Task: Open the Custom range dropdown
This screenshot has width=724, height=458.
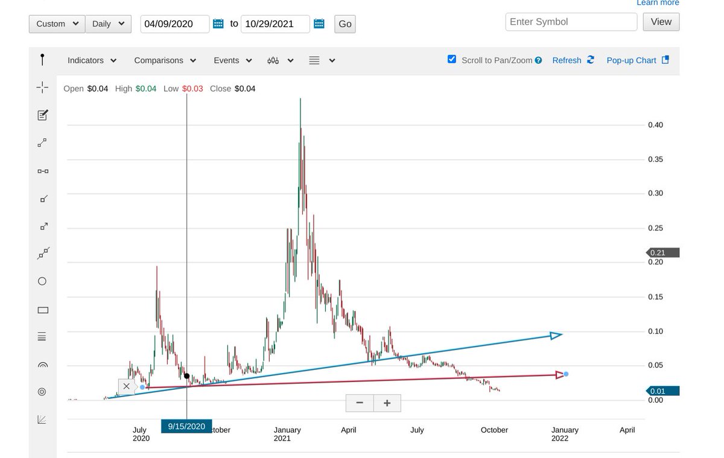Action: [57, 24]
